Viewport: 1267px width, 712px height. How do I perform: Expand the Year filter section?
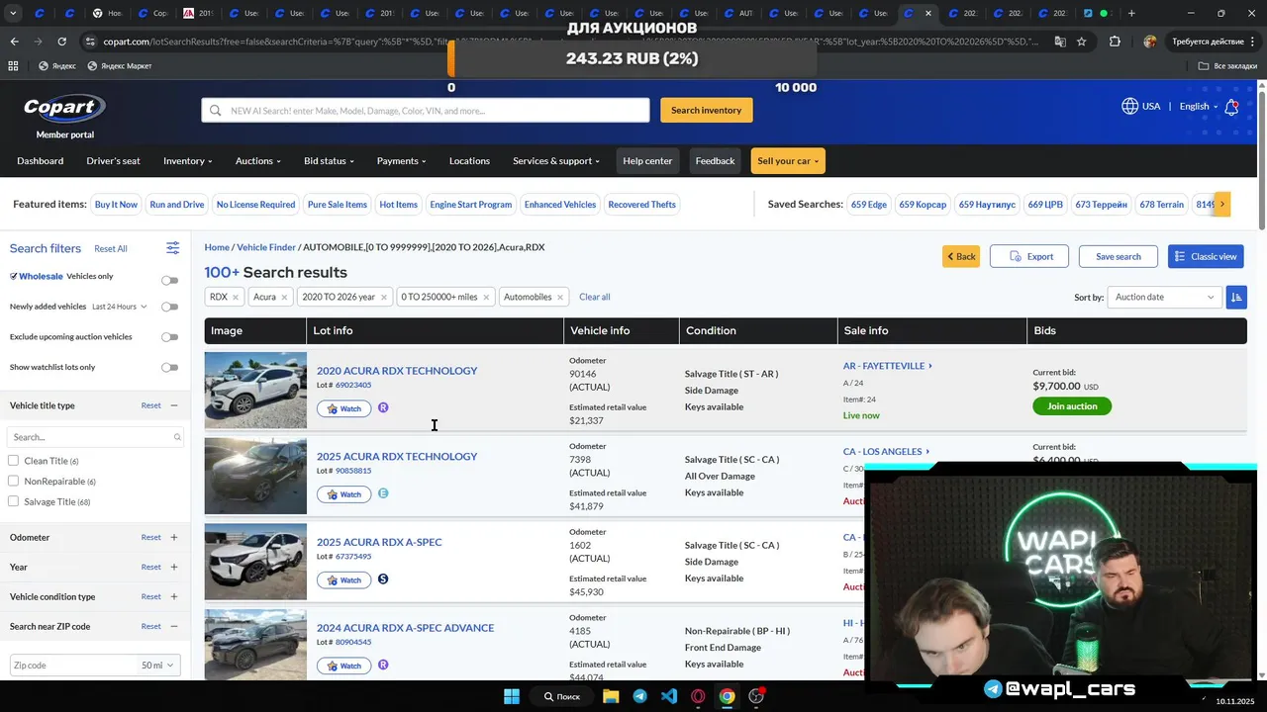(x=174, y=568)
